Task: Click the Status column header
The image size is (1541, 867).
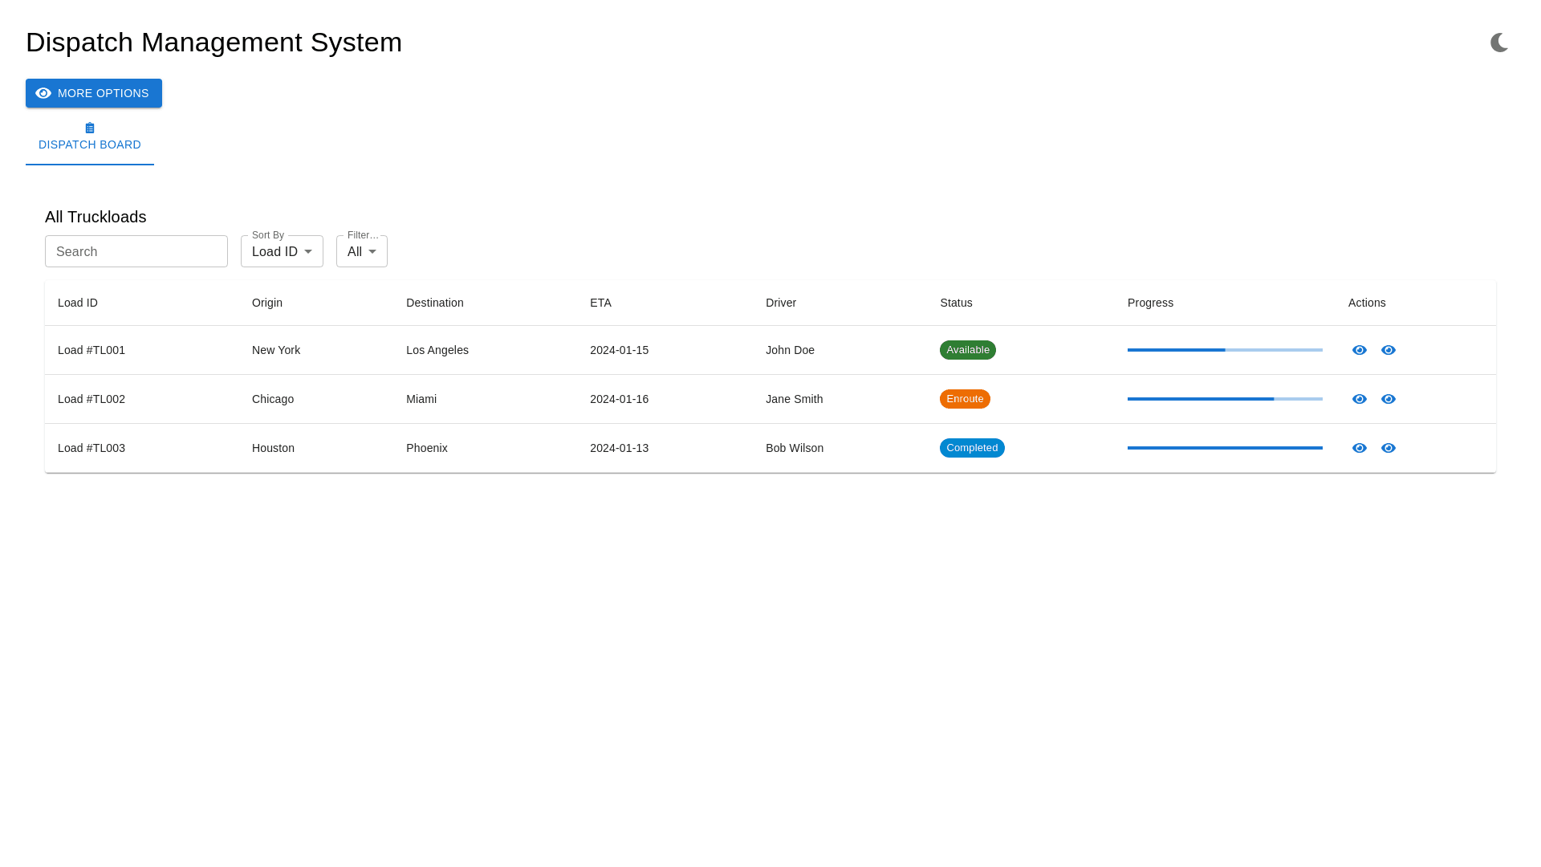Action: tap(956, 303)
